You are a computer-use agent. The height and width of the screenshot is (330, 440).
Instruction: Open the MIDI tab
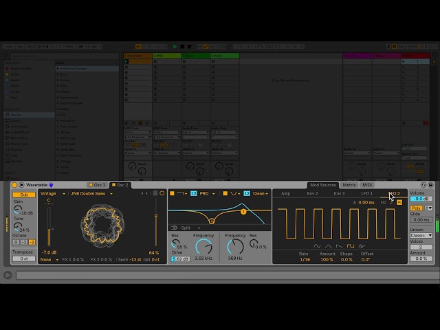[367, 185]
